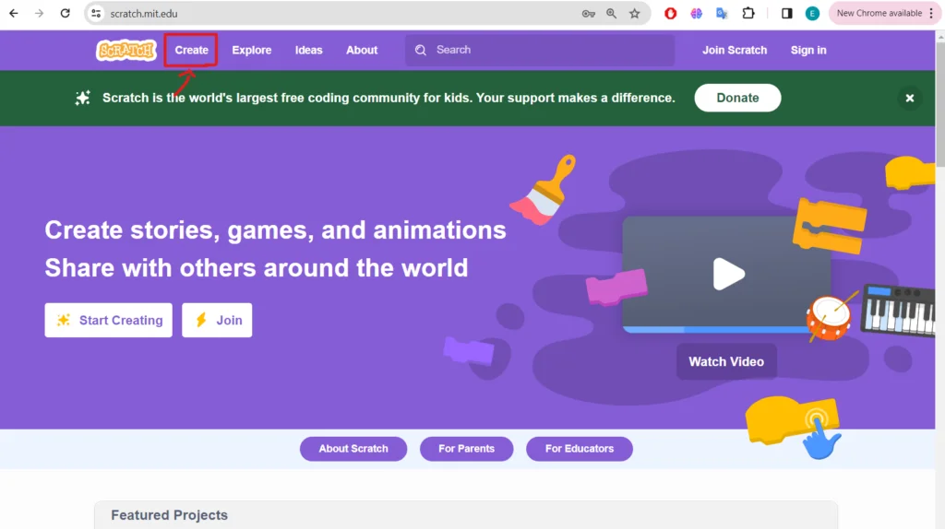Reload the current page
This screenshot has height=529, width=945.
[66, 13]
